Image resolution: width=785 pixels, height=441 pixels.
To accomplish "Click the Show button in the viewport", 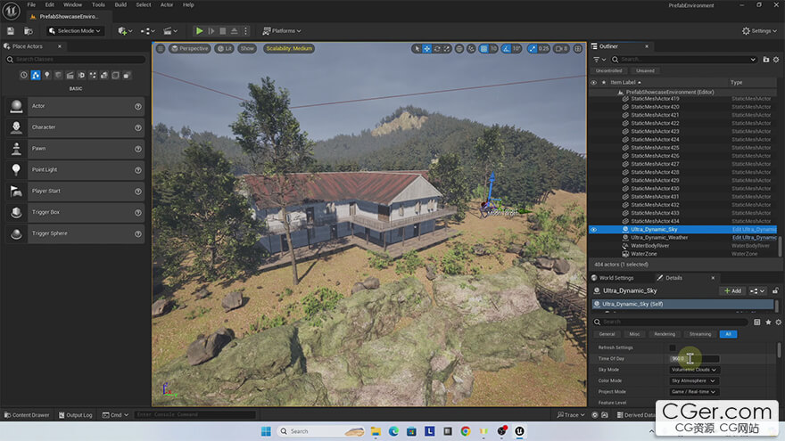I will coord(247,48).
